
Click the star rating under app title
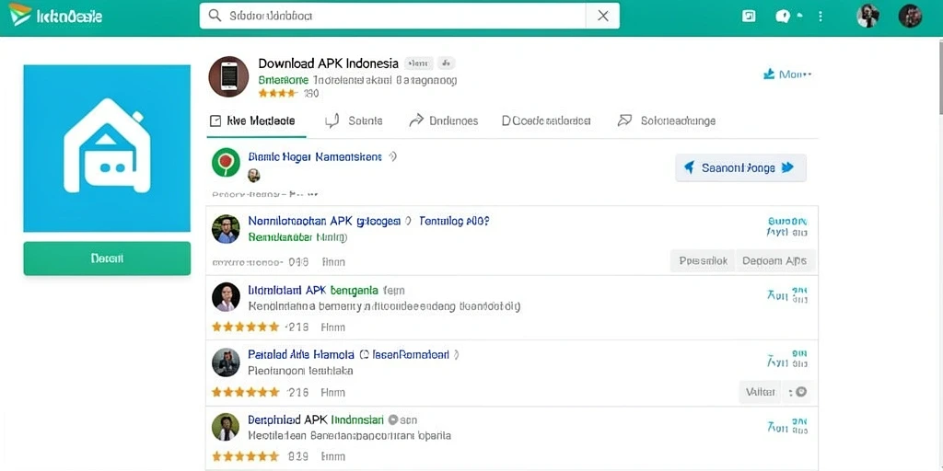(x=278, y=93)
